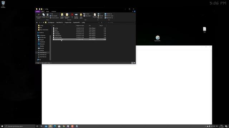The height and width of the screenshot is (128, 229).
Task: Click the Pin to Quick access ribbon icon
Action: coord(39,16)
